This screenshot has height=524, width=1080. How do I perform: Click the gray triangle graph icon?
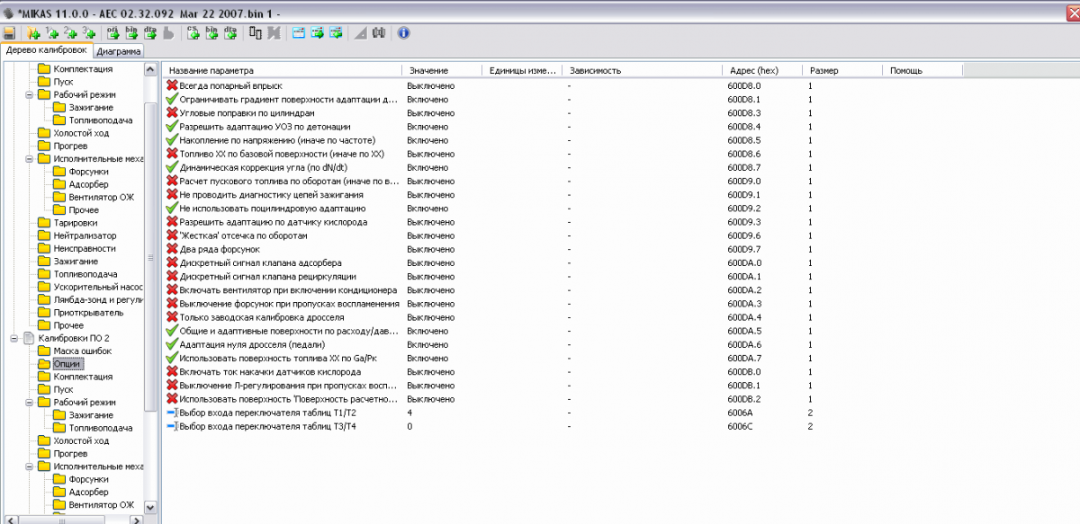coord(360,33)
